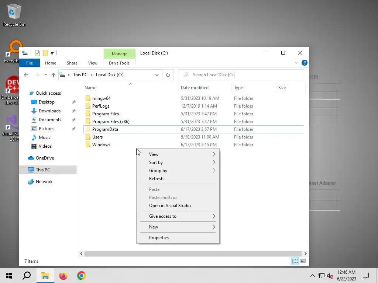The height and width of the screenshot is (283, 378).
Task: Open the Give access to submenu
Action: tap(178, 216)
